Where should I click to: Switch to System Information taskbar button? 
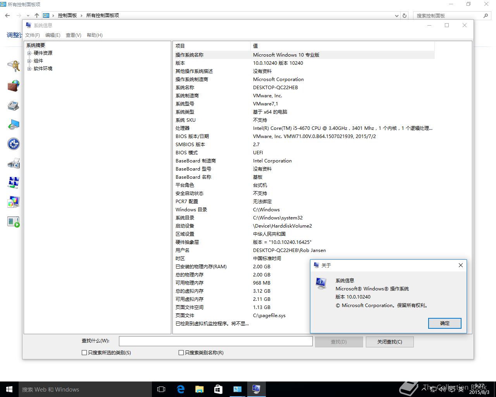click(x=256, y=389)
